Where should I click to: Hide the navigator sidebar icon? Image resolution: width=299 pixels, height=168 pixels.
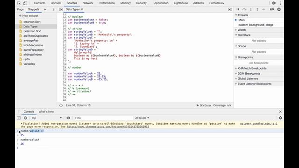[61, 9]
